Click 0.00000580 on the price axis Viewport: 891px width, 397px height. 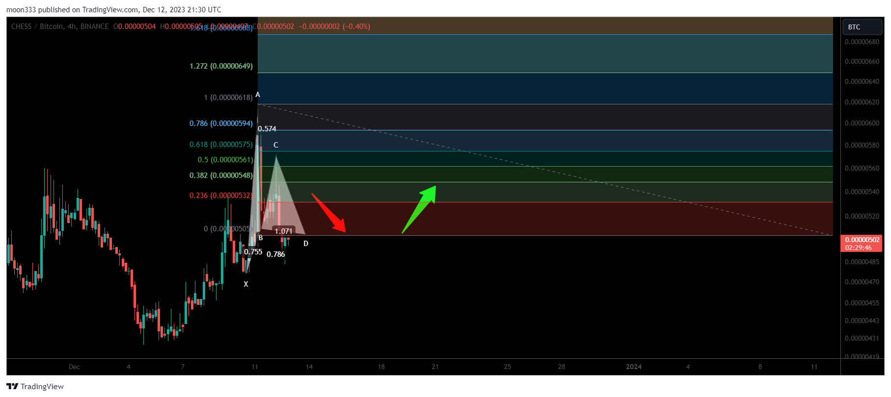coord(862,146)
